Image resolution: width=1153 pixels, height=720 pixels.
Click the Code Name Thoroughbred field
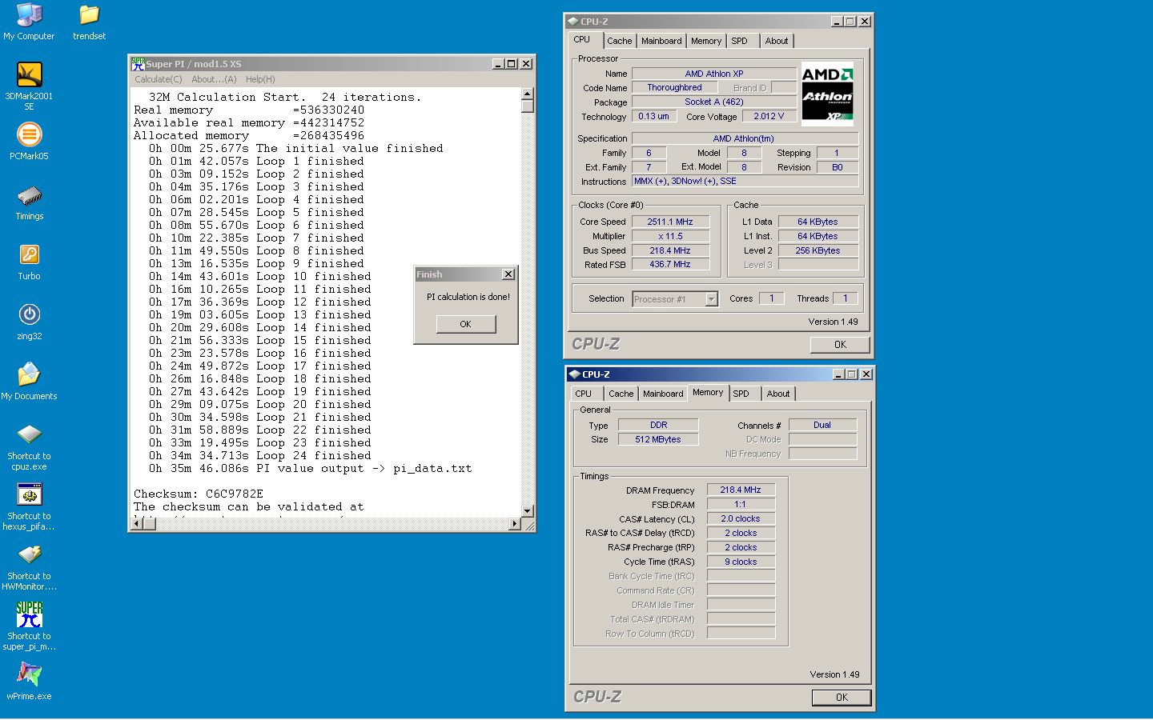pos(674,87)
